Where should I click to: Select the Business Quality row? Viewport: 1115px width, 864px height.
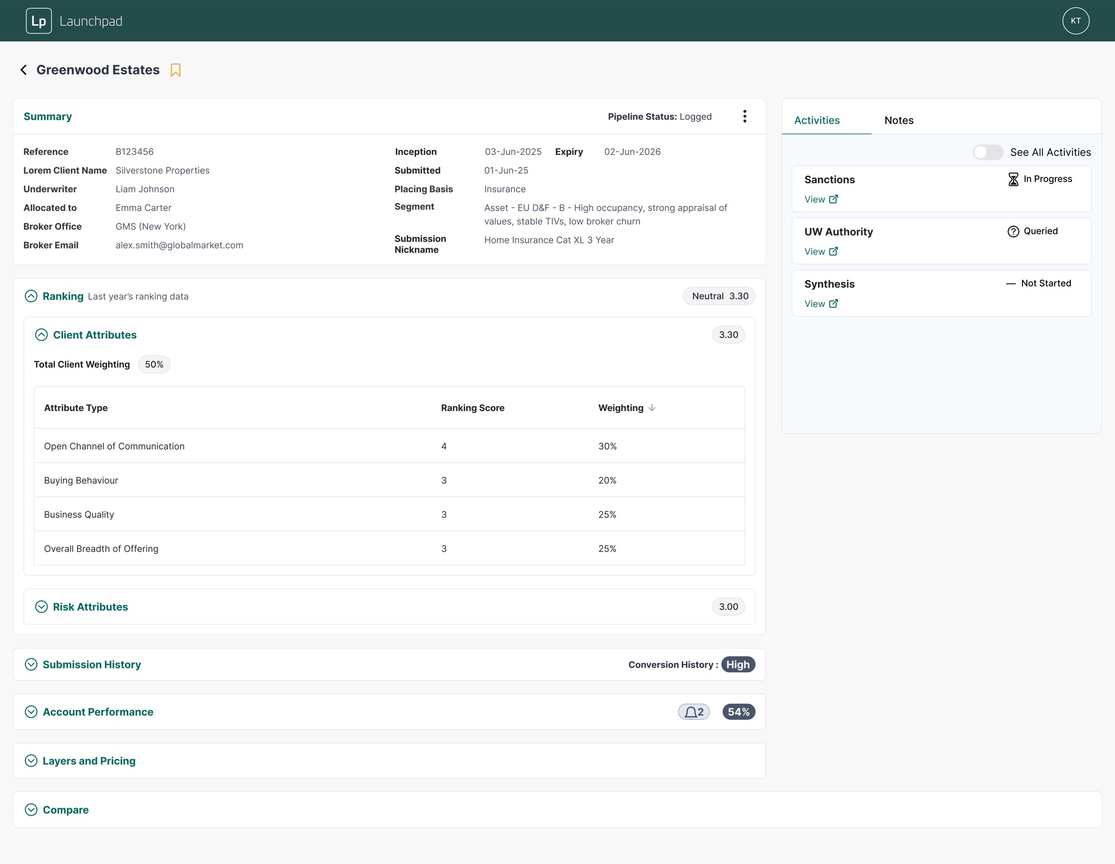(x=389, y=514)
